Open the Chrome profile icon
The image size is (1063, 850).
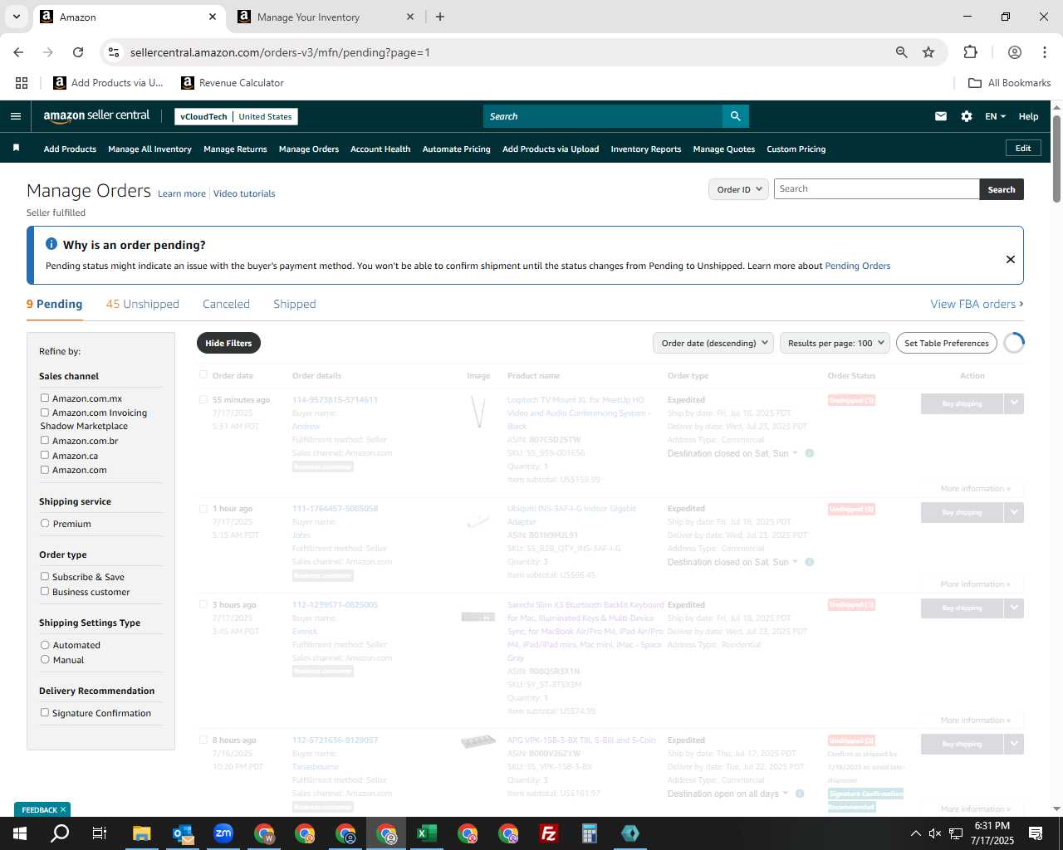click(1015, 52)
